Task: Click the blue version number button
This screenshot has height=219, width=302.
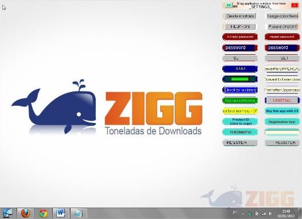Action: coord(240,69)
